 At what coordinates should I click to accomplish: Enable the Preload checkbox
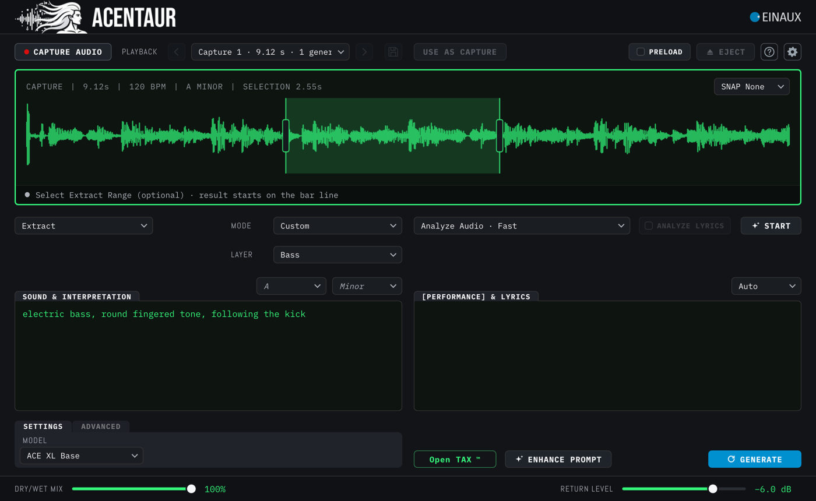[641, 52]
